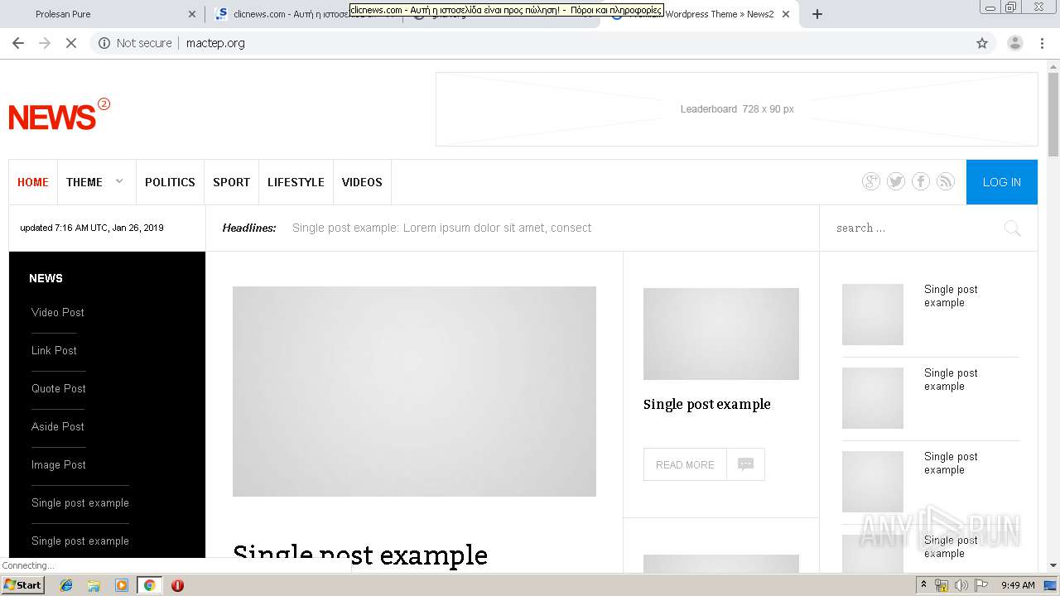The height and width of the screenshot is (596, 1060).
Task: Open middle column post thumbnail above READ MORE
Action: click(721, 334)
